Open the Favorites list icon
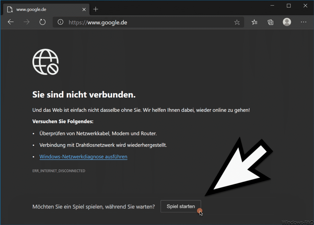The width and height of the screenshot is (314, 225). 254,22
